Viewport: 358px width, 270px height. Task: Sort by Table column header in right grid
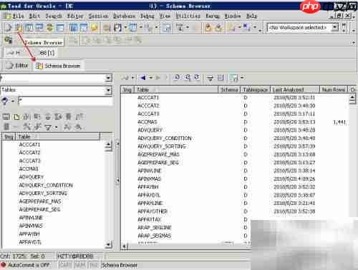[x=177, y=89]
